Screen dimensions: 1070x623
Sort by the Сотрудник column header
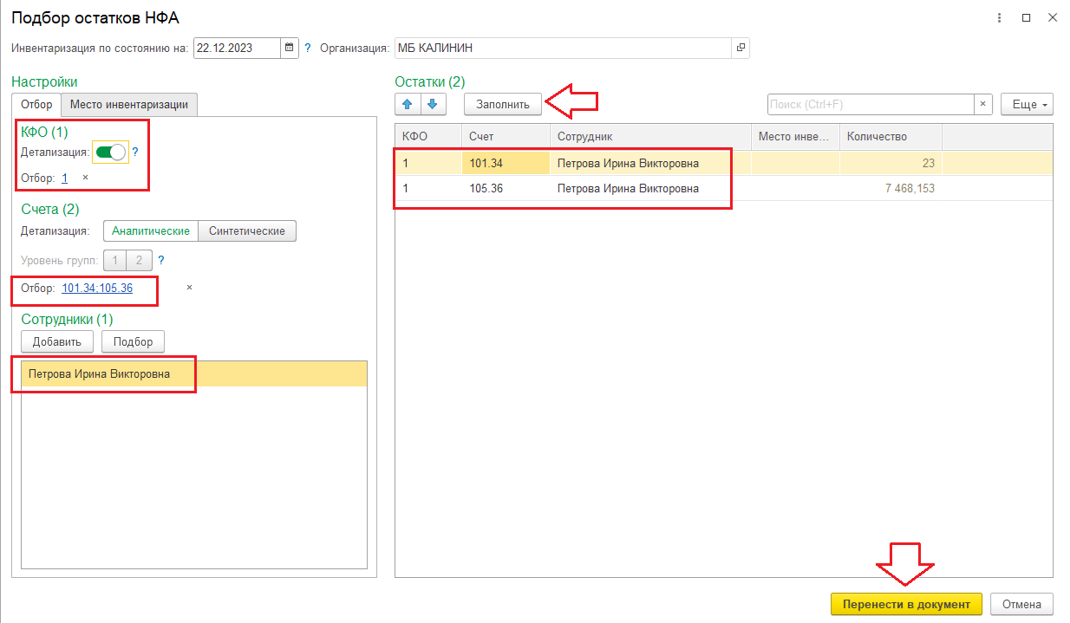650,137
